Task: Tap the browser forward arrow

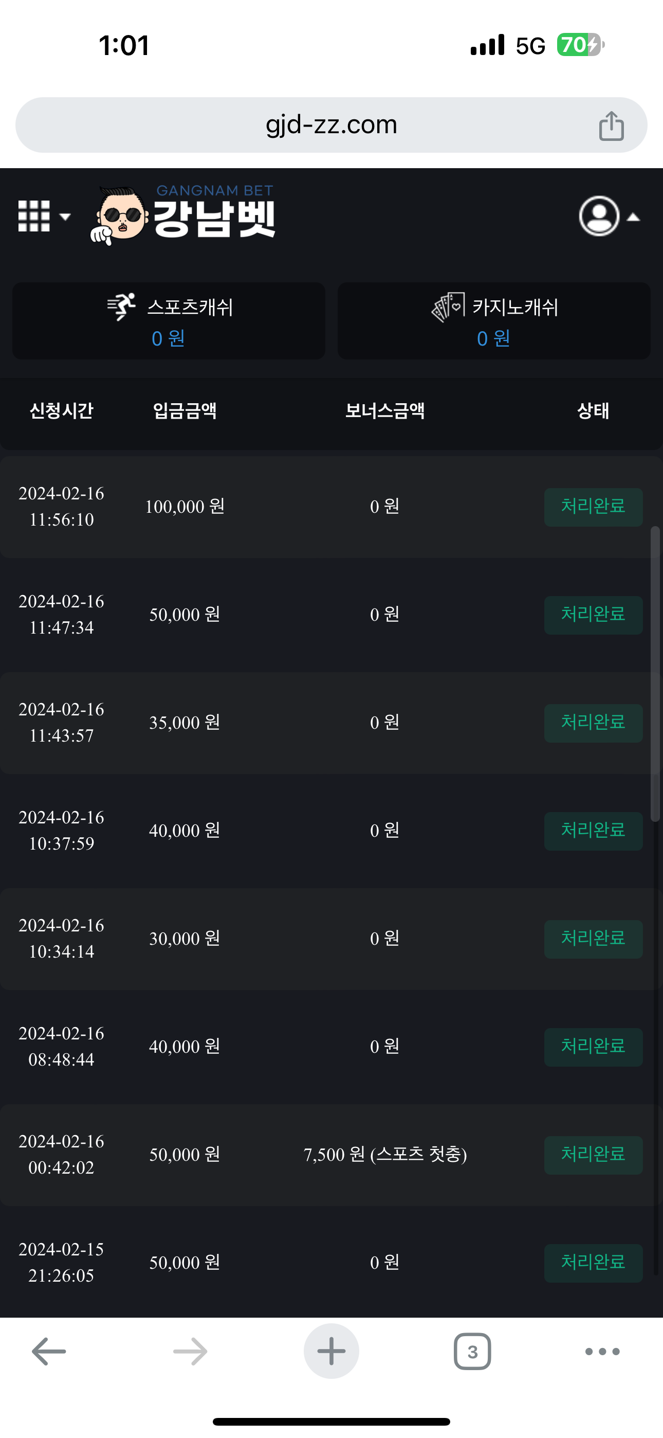Action: tap(190, 1352)
